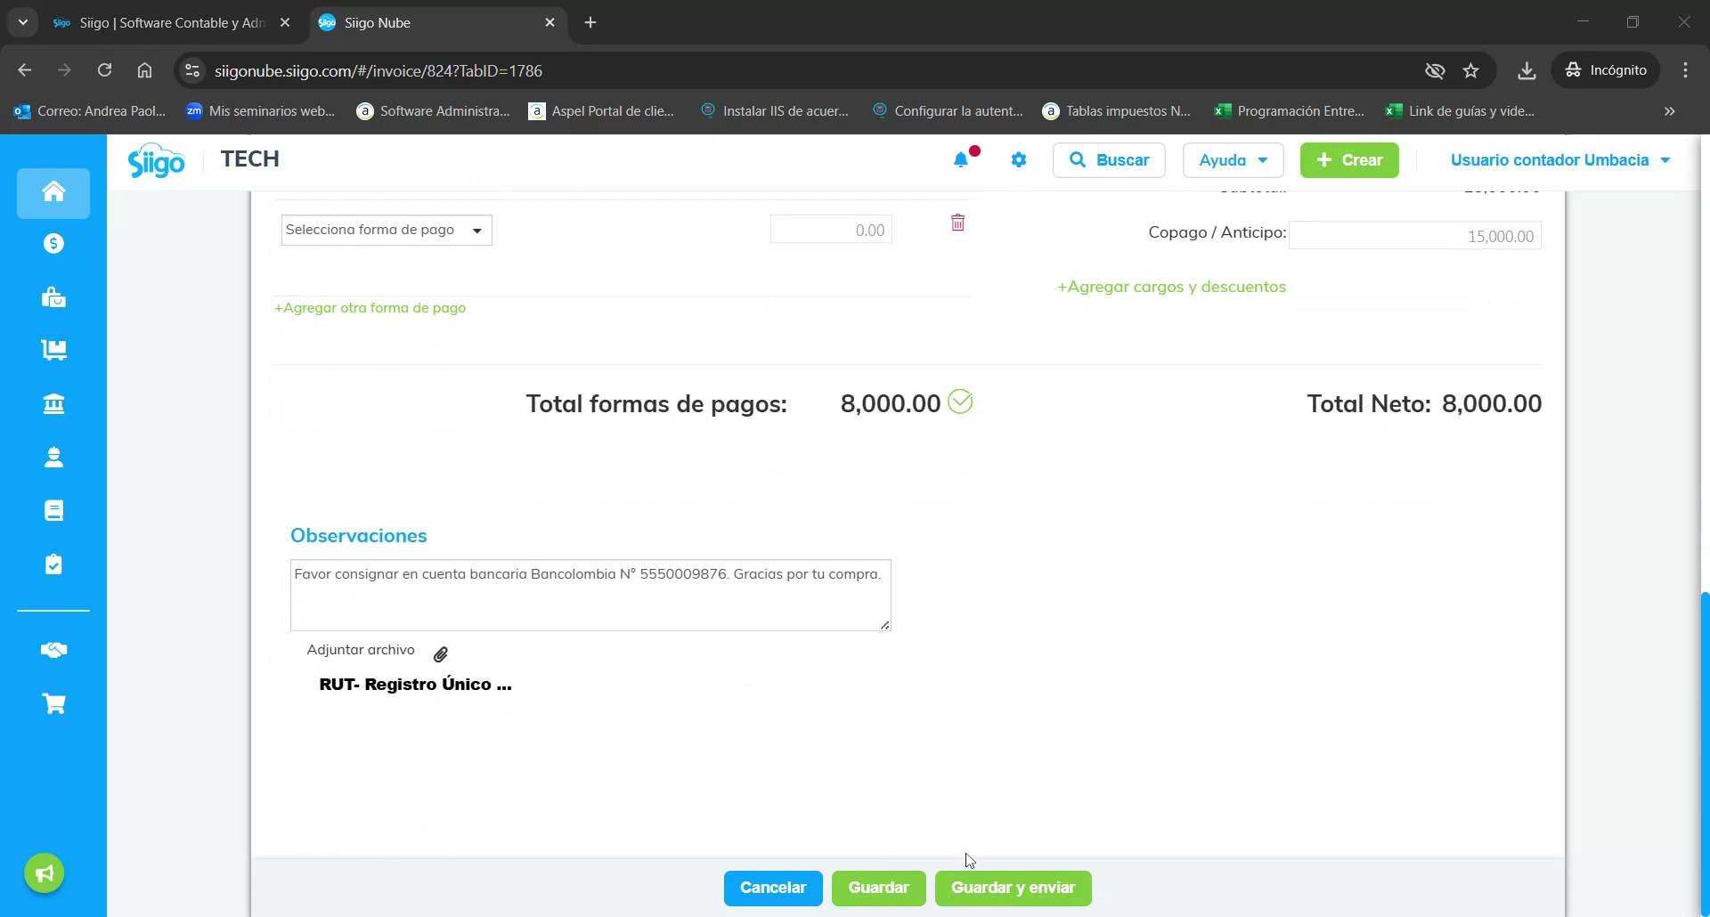Open the settings gear icon
The image size is (1710, 917).
[1019, 160]
